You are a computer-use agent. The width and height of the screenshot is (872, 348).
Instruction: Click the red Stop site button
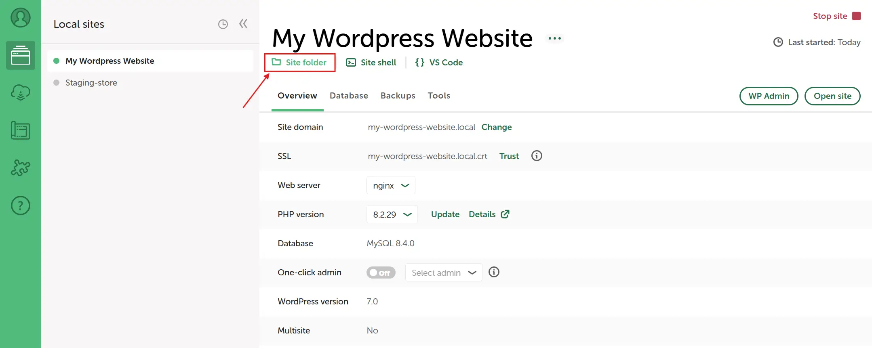coord(836,16)
